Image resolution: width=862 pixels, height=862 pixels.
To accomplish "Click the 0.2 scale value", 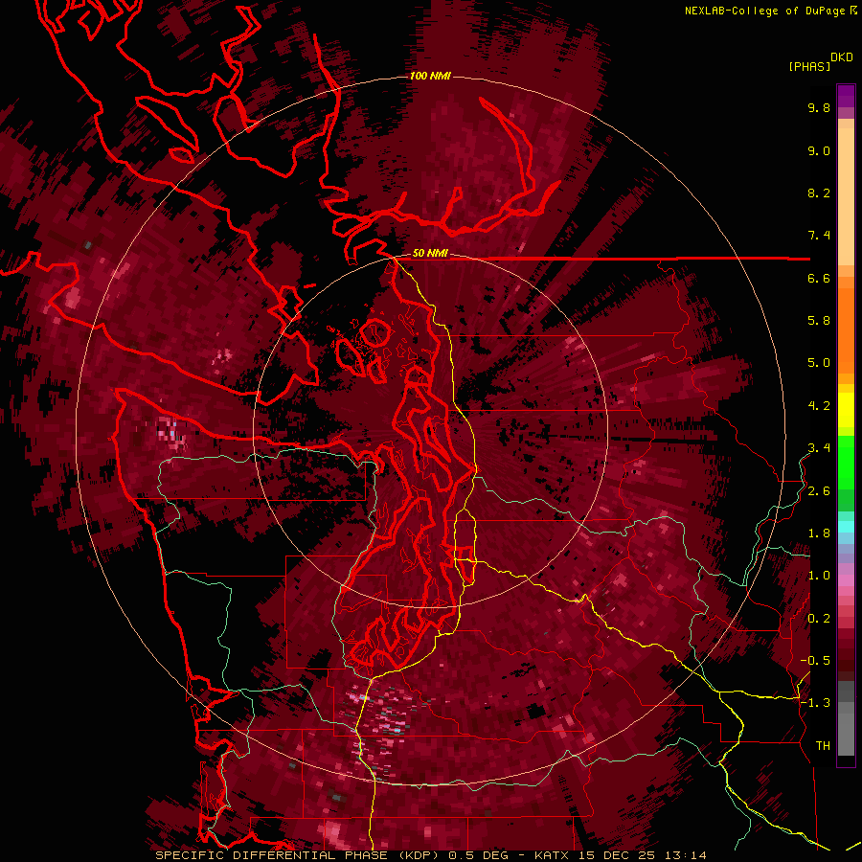I will (x=819, y=619).
